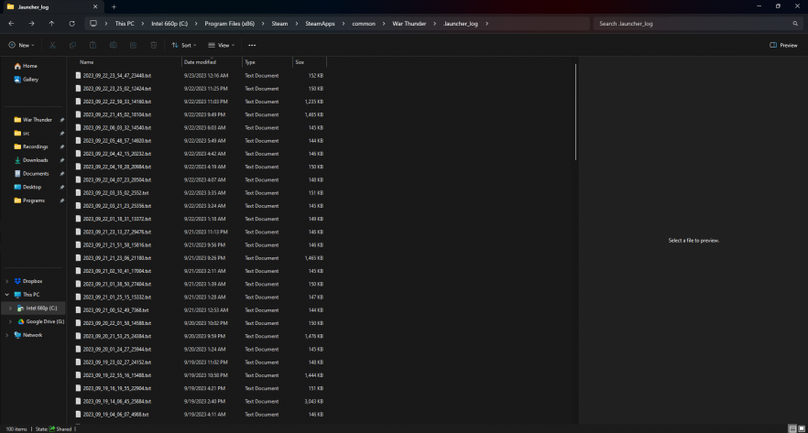
Task: Select file modified 9/20/2023 9:59 PM
Action: pyautogui.click(x=200, y=336)
